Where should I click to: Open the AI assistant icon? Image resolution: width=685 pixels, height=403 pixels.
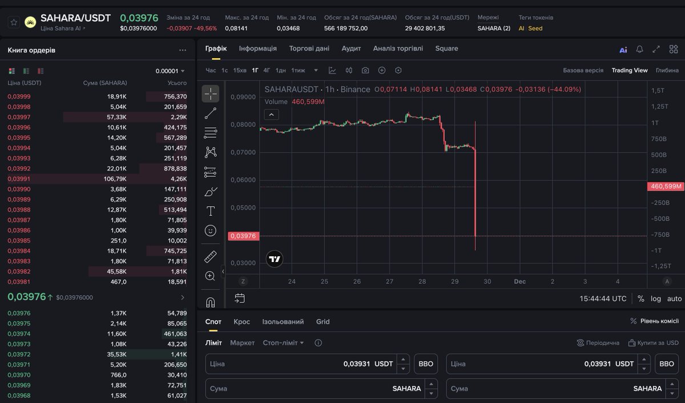click(623, 50)
